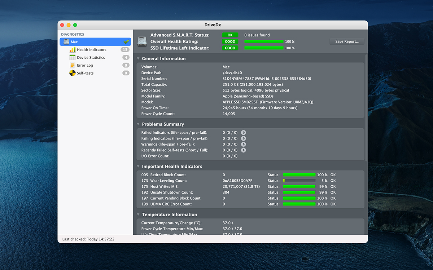
Task: Click the Power On Time 24,945 hours value
Action: pos(260,108)
